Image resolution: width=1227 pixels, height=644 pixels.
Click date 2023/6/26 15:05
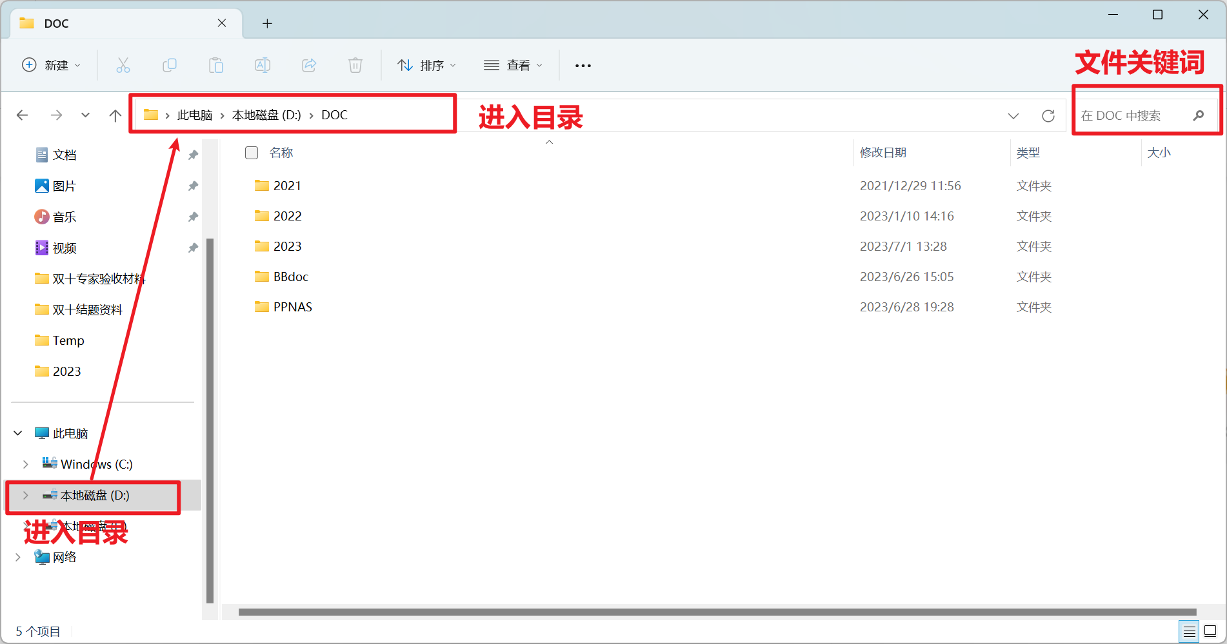(907, 277)
